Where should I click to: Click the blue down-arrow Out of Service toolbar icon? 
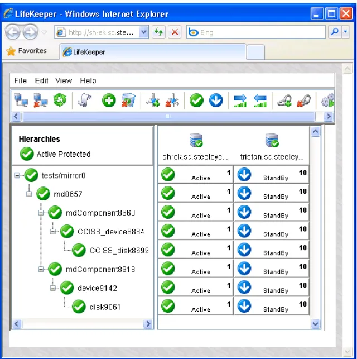click(x=216, y=100)
